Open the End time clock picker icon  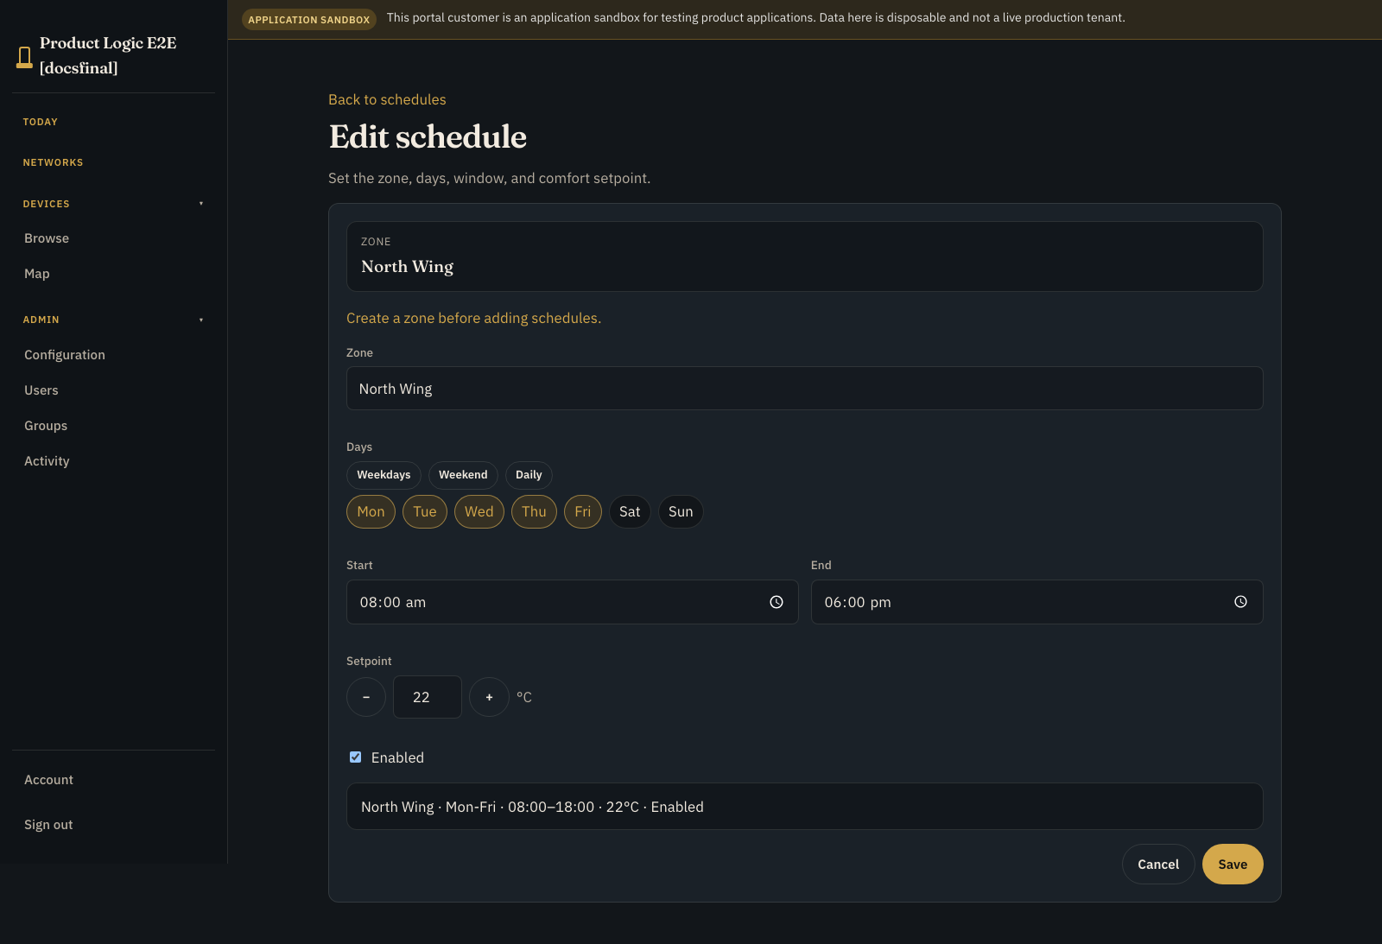pos(1240,602)
